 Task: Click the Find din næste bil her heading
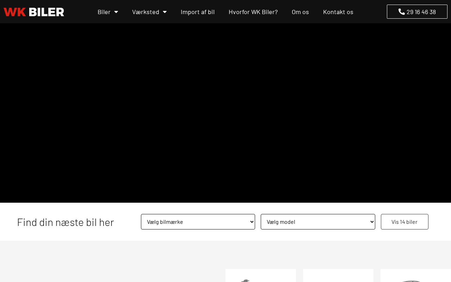(x=66, y=222)
